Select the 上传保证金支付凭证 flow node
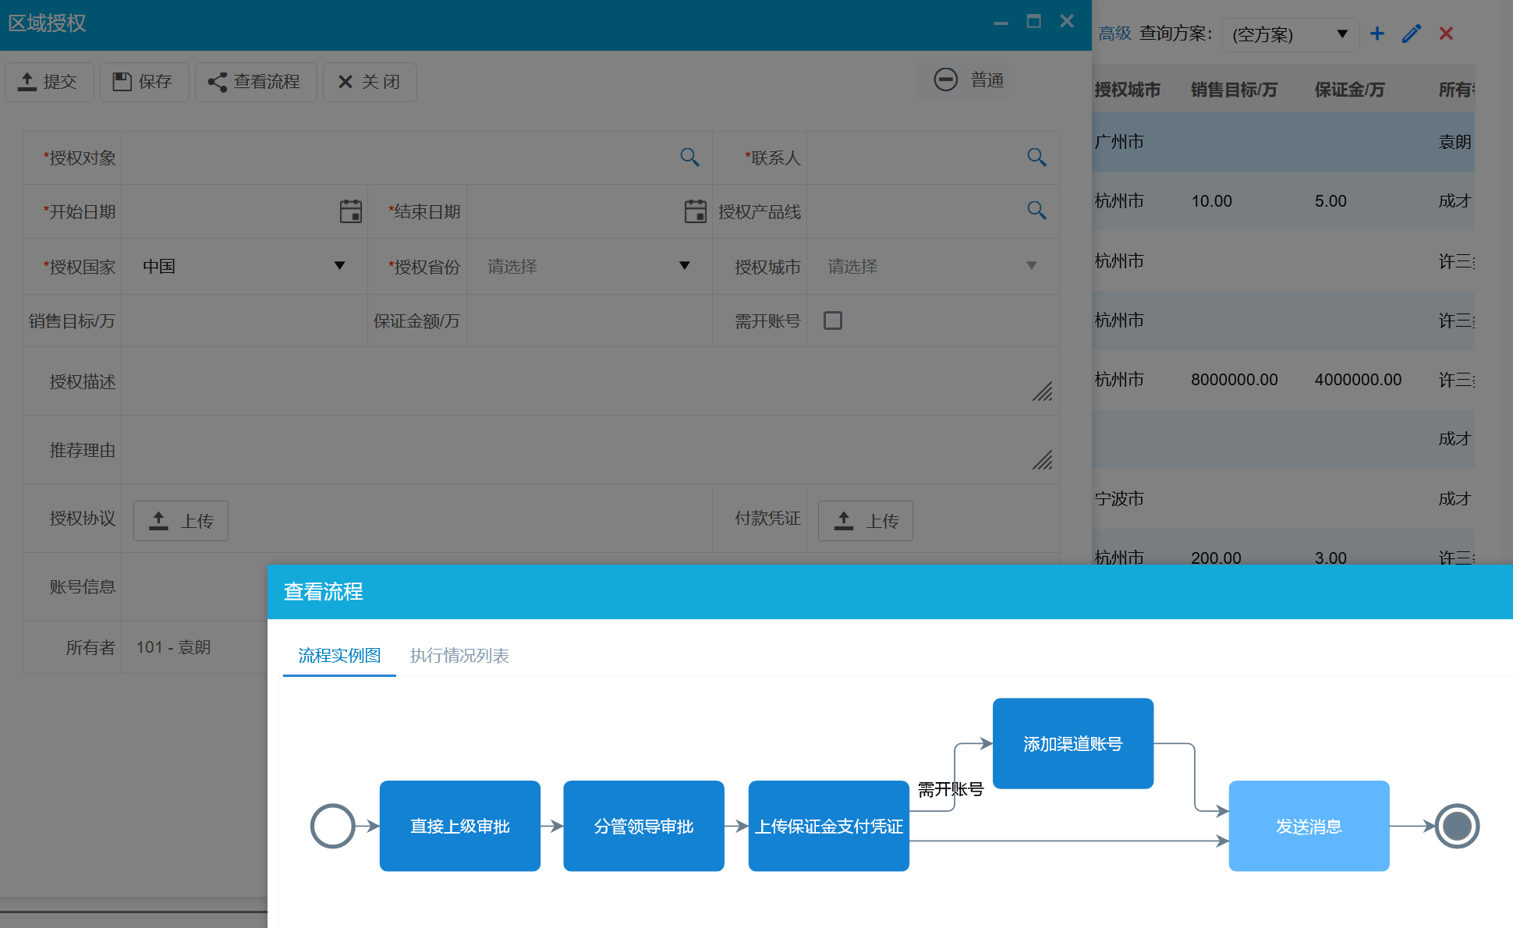Image resolution: width=1513 pixels, height=928 pixels. click(829, 826)
